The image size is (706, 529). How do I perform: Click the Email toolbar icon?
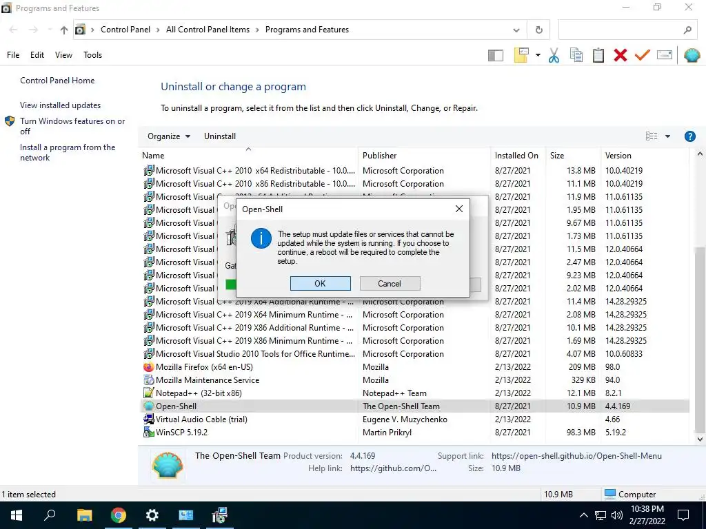(x=664, y=55)
